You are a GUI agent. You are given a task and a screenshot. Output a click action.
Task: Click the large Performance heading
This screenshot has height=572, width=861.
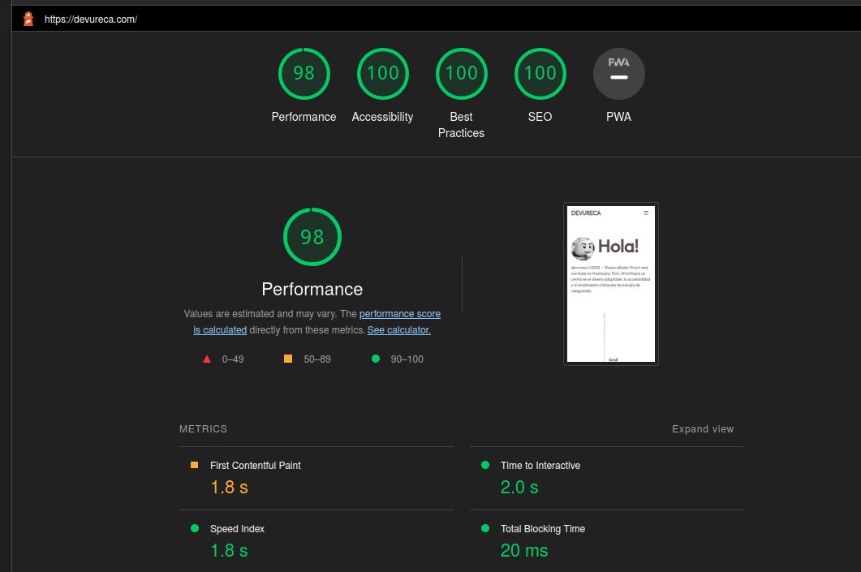point(312,290)
